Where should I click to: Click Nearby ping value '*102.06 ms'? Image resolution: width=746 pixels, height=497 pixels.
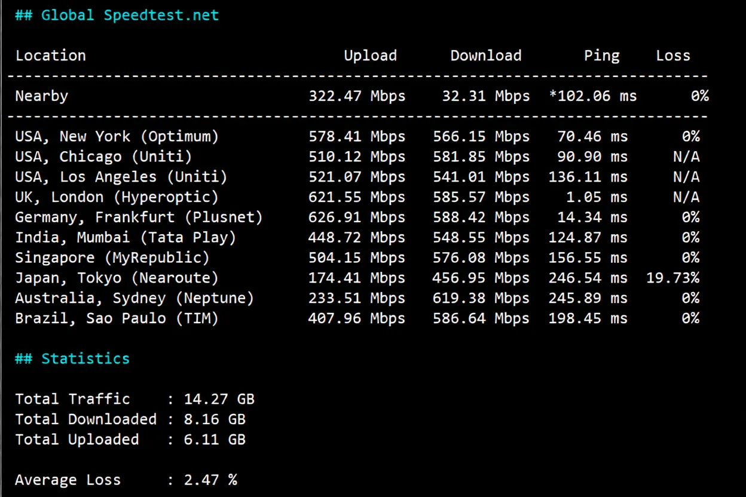click(x=593, y=96)
